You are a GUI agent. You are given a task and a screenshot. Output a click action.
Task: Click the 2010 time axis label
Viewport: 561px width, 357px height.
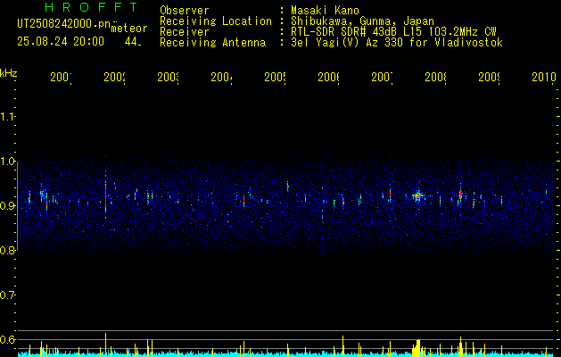544,77
